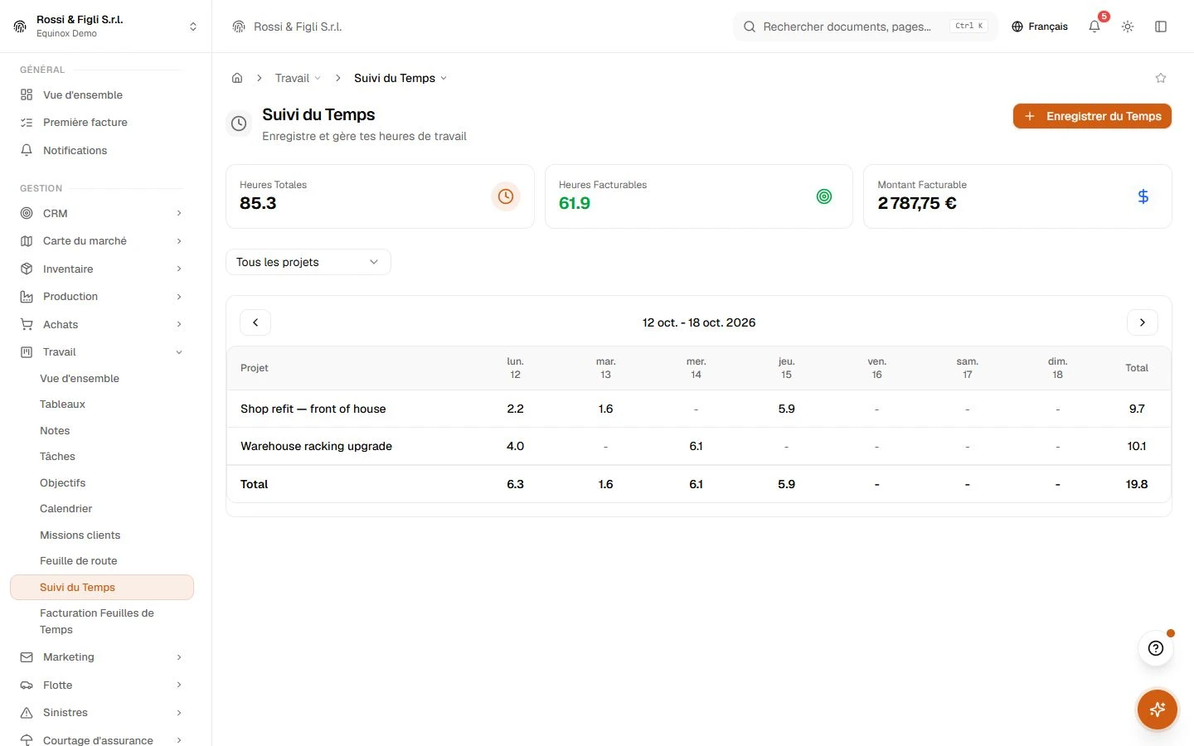Click the dollar icon in Montant Facturable card
The image size is (1194, 746).
[1143, 196]
